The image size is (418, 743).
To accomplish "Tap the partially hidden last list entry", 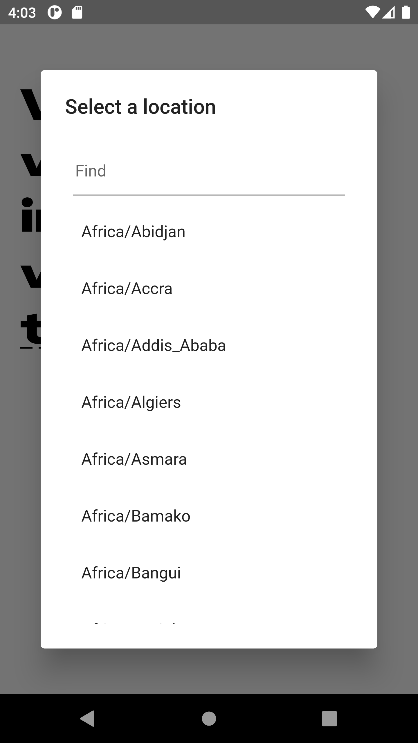I will (x=209, y=613).
